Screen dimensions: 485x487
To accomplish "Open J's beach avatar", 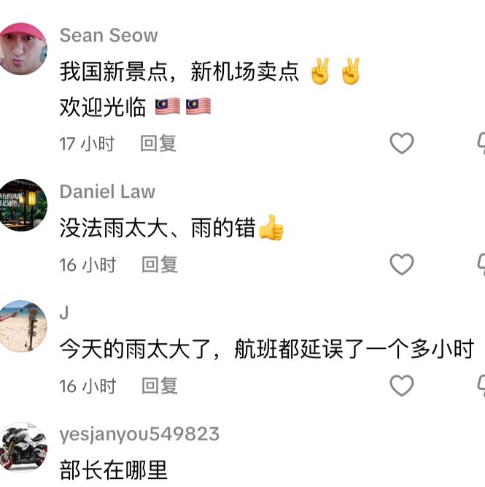I will (x=23, y=326).
